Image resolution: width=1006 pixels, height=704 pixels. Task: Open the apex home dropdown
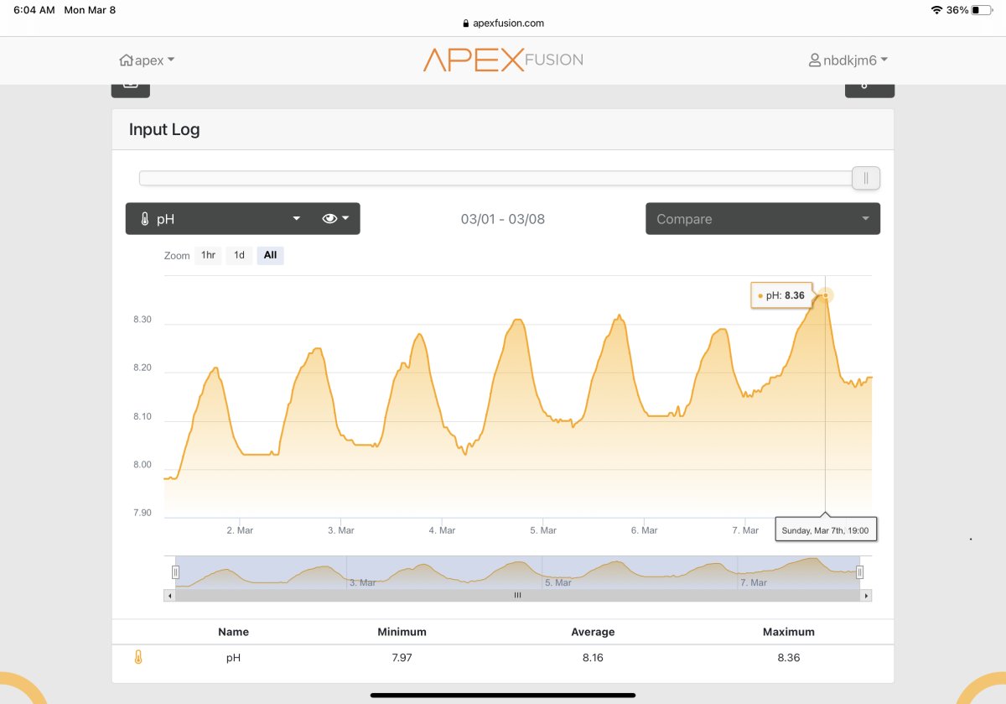pos(147,60)
